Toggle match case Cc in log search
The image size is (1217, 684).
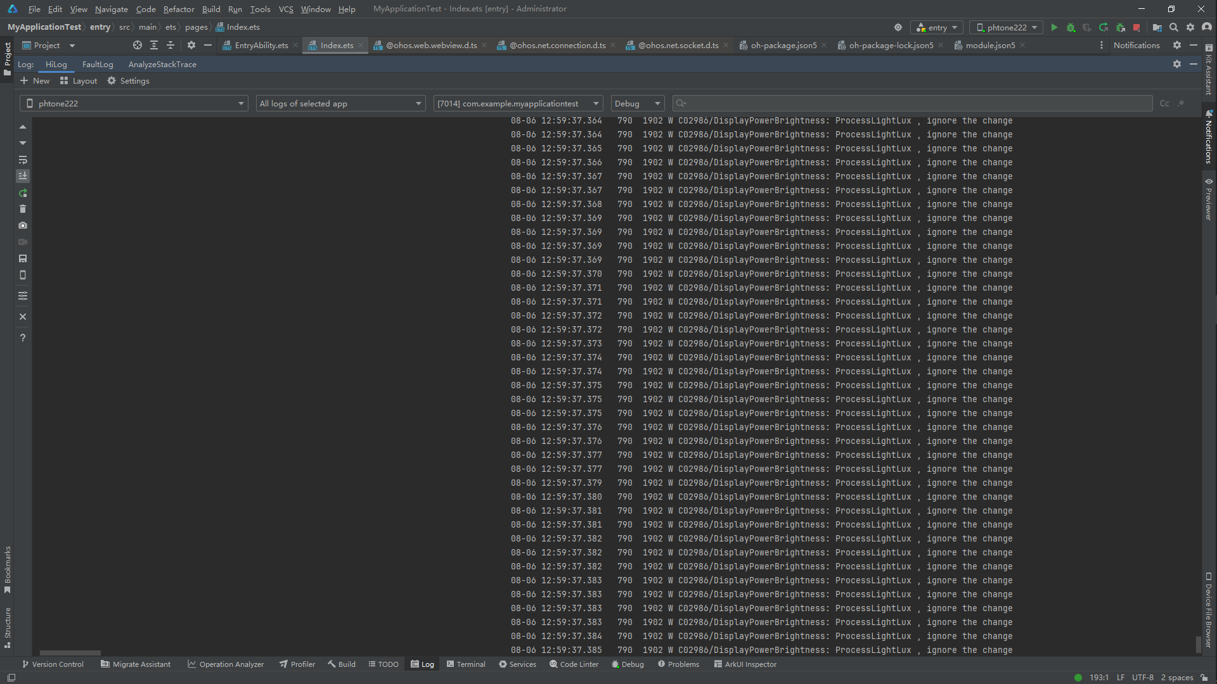(x=1164, y=103)
